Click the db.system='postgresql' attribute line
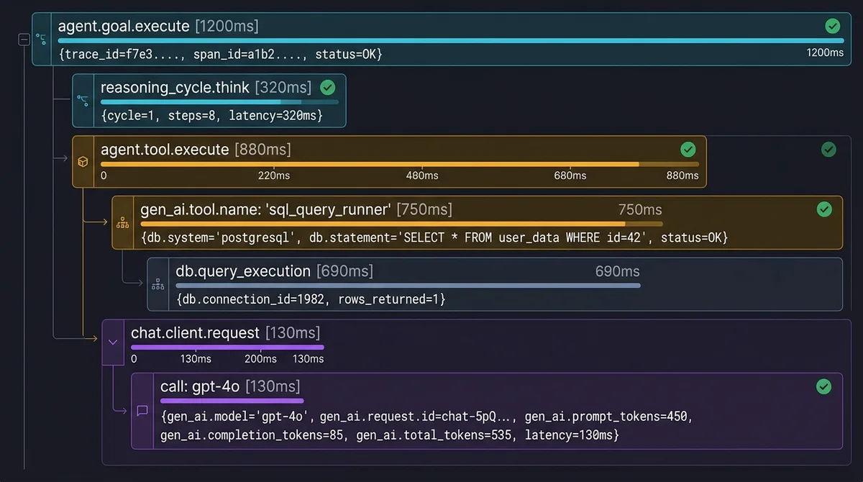Screen dimensions: 863x482 click(x=434, y=237)
